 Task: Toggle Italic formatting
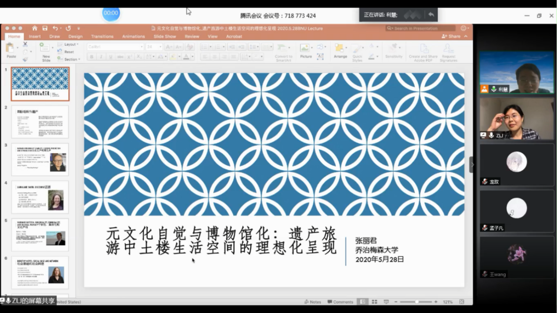tap(101, 57)
